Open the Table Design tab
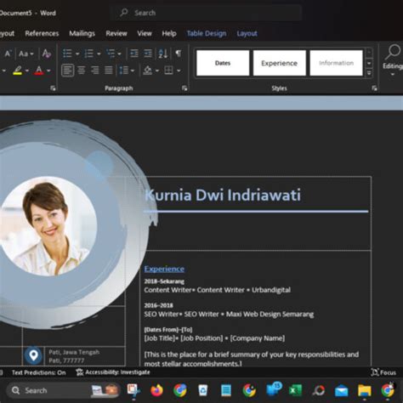403x403 pixels. (207, 33)
